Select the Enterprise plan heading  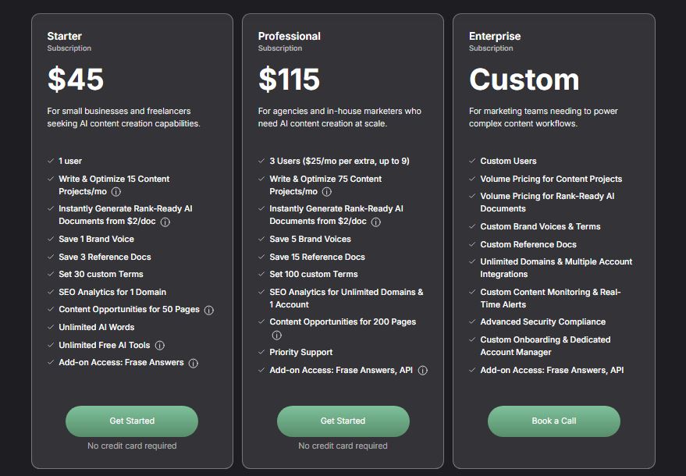pos(495,37)
